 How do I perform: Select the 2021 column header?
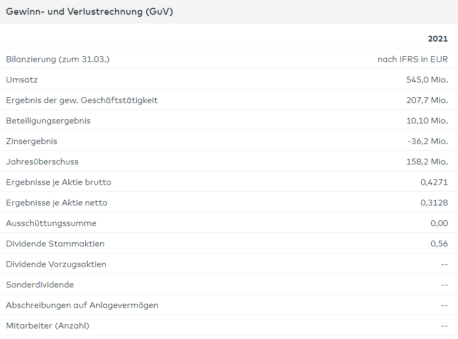[x=437, y=39]
